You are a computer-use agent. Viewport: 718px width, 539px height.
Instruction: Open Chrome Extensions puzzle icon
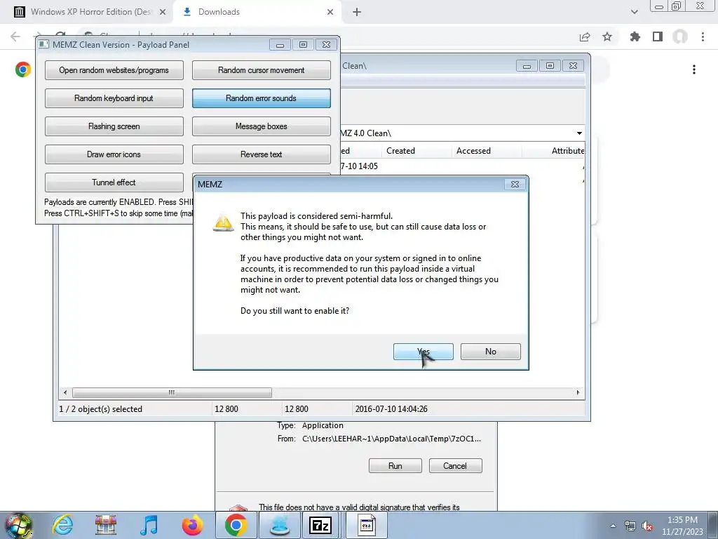pos(635,36)
